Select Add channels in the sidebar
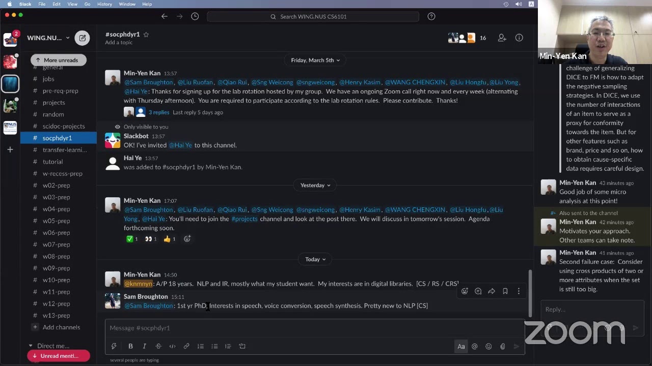652x366 pixels. pyautogui.click(x=61, y=327)
